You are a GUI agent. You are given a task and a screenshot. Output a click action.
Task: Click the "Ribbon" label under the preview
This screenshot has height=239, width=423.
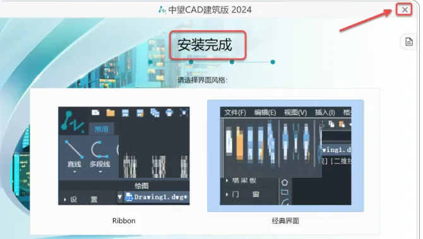click(124, 221)
